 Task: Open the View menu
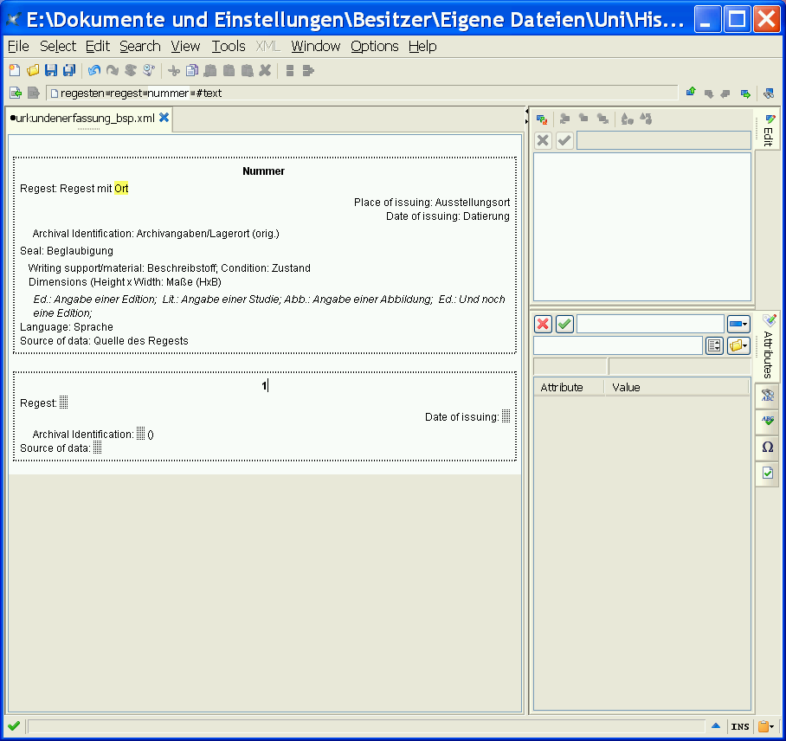point(185,46)
